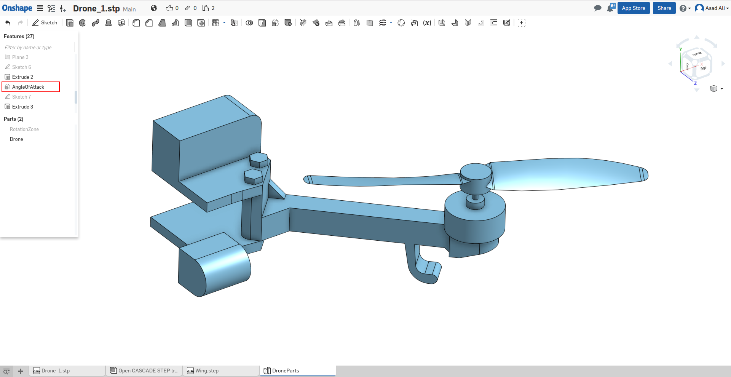Select the Extrude tool in toolbar

(x=70, y=23)
